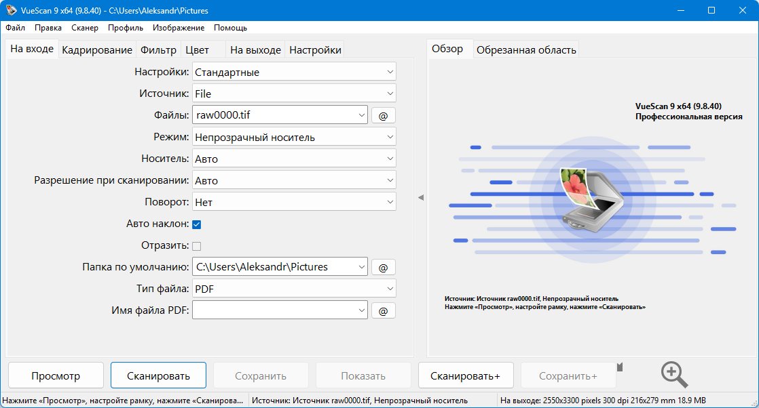Screen dimensions: 759x408
Task: Expand the Файлы combo box raw0000.tif
Action: 361,115
